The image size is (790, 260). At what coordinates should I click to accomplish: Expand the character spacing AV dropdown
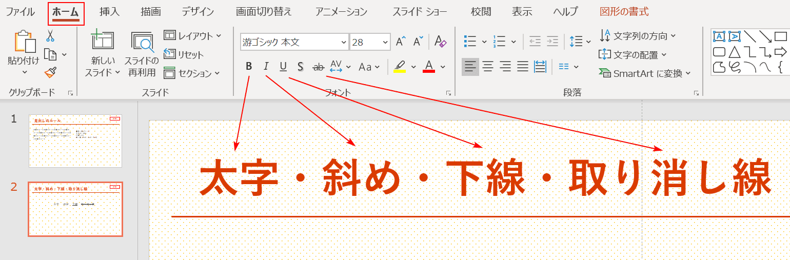[x=349, y=67]
